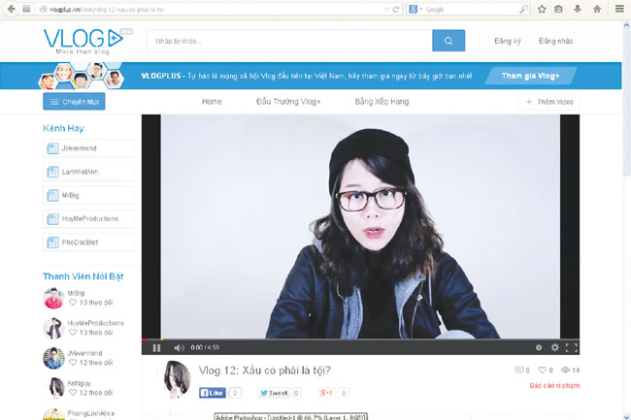Expand the Chuyên Mục category menu
Viewport: 631px width, 420px height.
point(74,101)
